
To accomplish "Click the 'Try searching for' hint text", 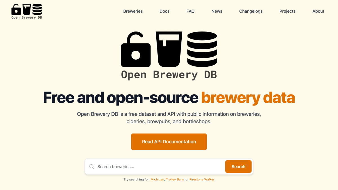I will coord(136,179).
